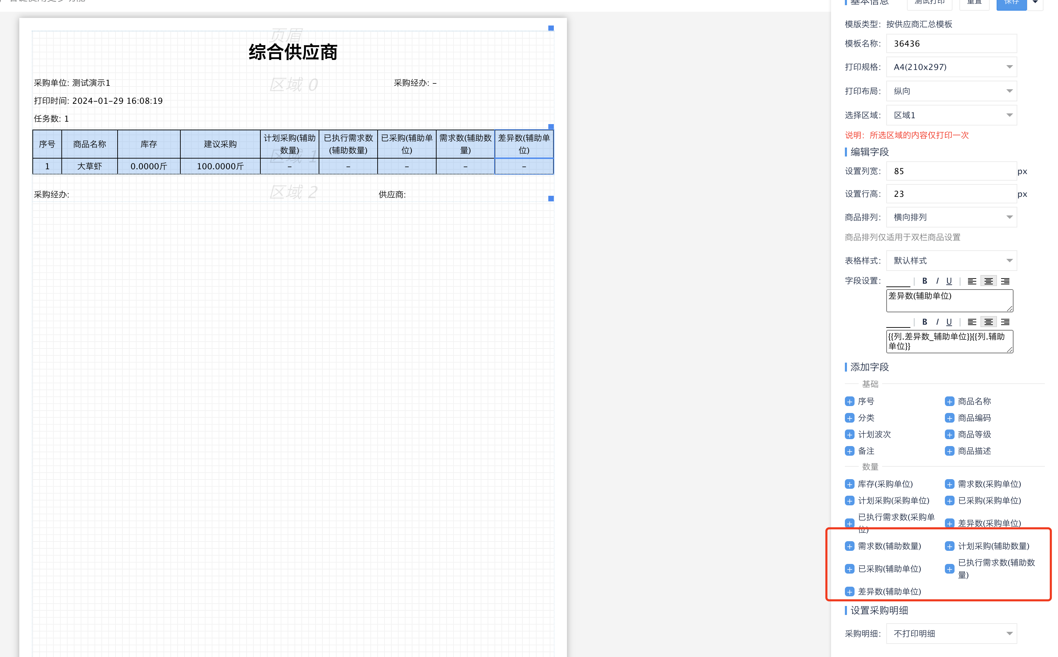Add the 商品描述 field via plus icon
The image size is (1058, 657).
(x=949, y=451)
